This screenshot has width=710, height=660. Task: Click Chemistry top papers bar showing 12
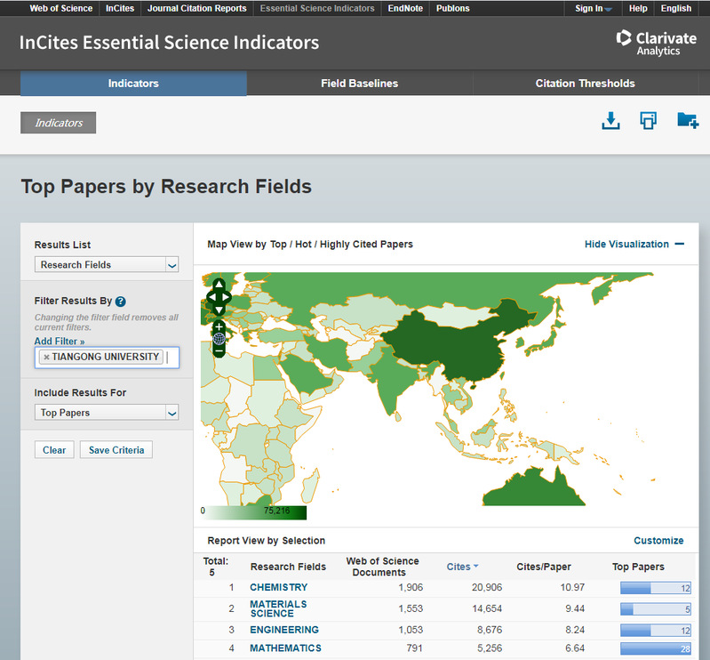(x=655, y=588)
